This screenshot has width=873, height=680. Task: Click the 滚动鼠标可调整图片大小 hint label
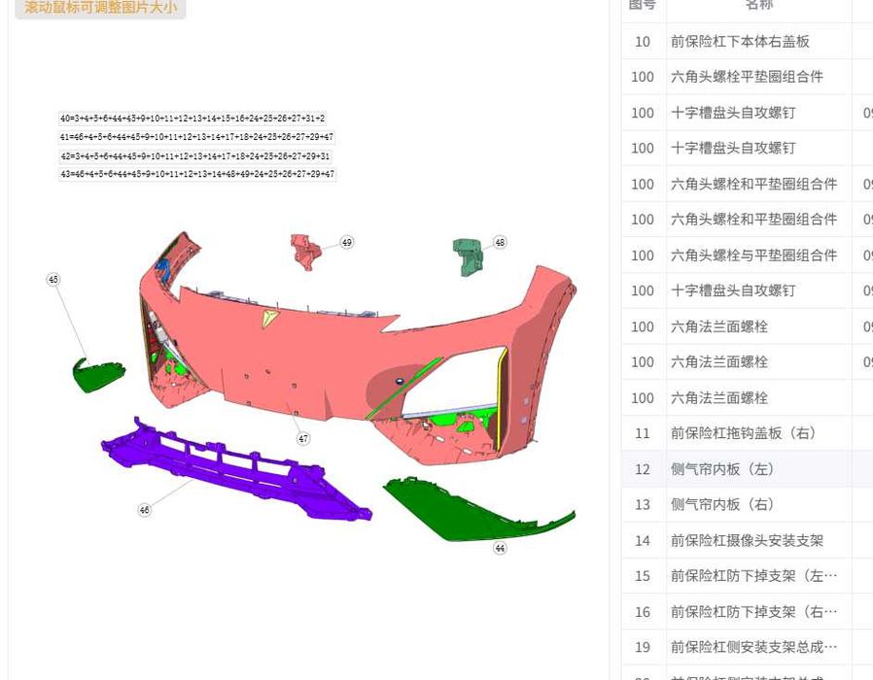click(100, 7)
